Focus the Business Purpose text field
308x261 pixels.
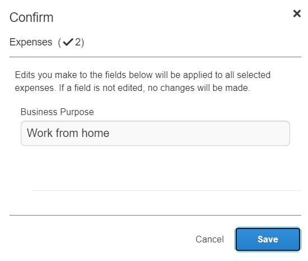(x=155, y=133)
